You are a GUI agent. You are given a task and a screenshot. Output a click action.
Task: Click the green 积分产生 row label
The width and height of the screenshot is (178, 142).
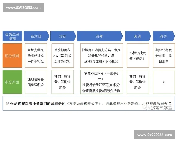coord(12,82)
